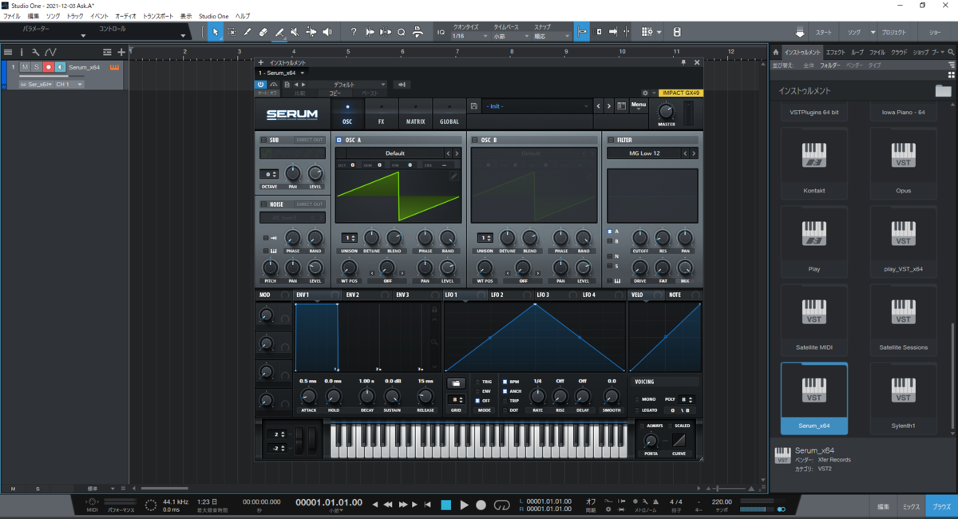This screenshot has height=519, width=958.
Task: Open the snap mode dropdown
Action: tap(552, 36)
